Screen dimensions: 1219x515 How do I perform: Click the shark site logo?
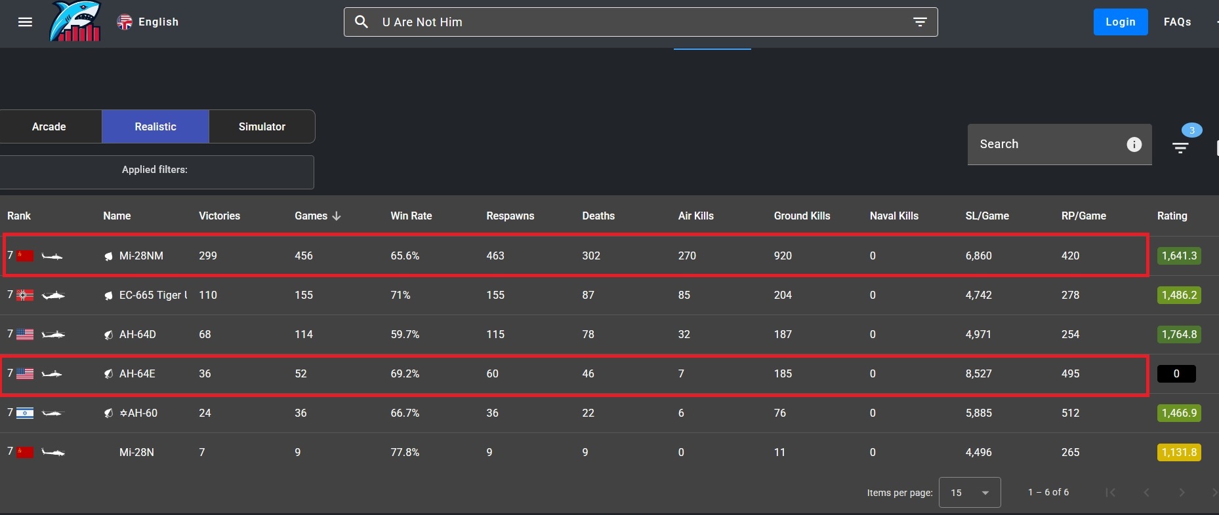click(75, 22)
